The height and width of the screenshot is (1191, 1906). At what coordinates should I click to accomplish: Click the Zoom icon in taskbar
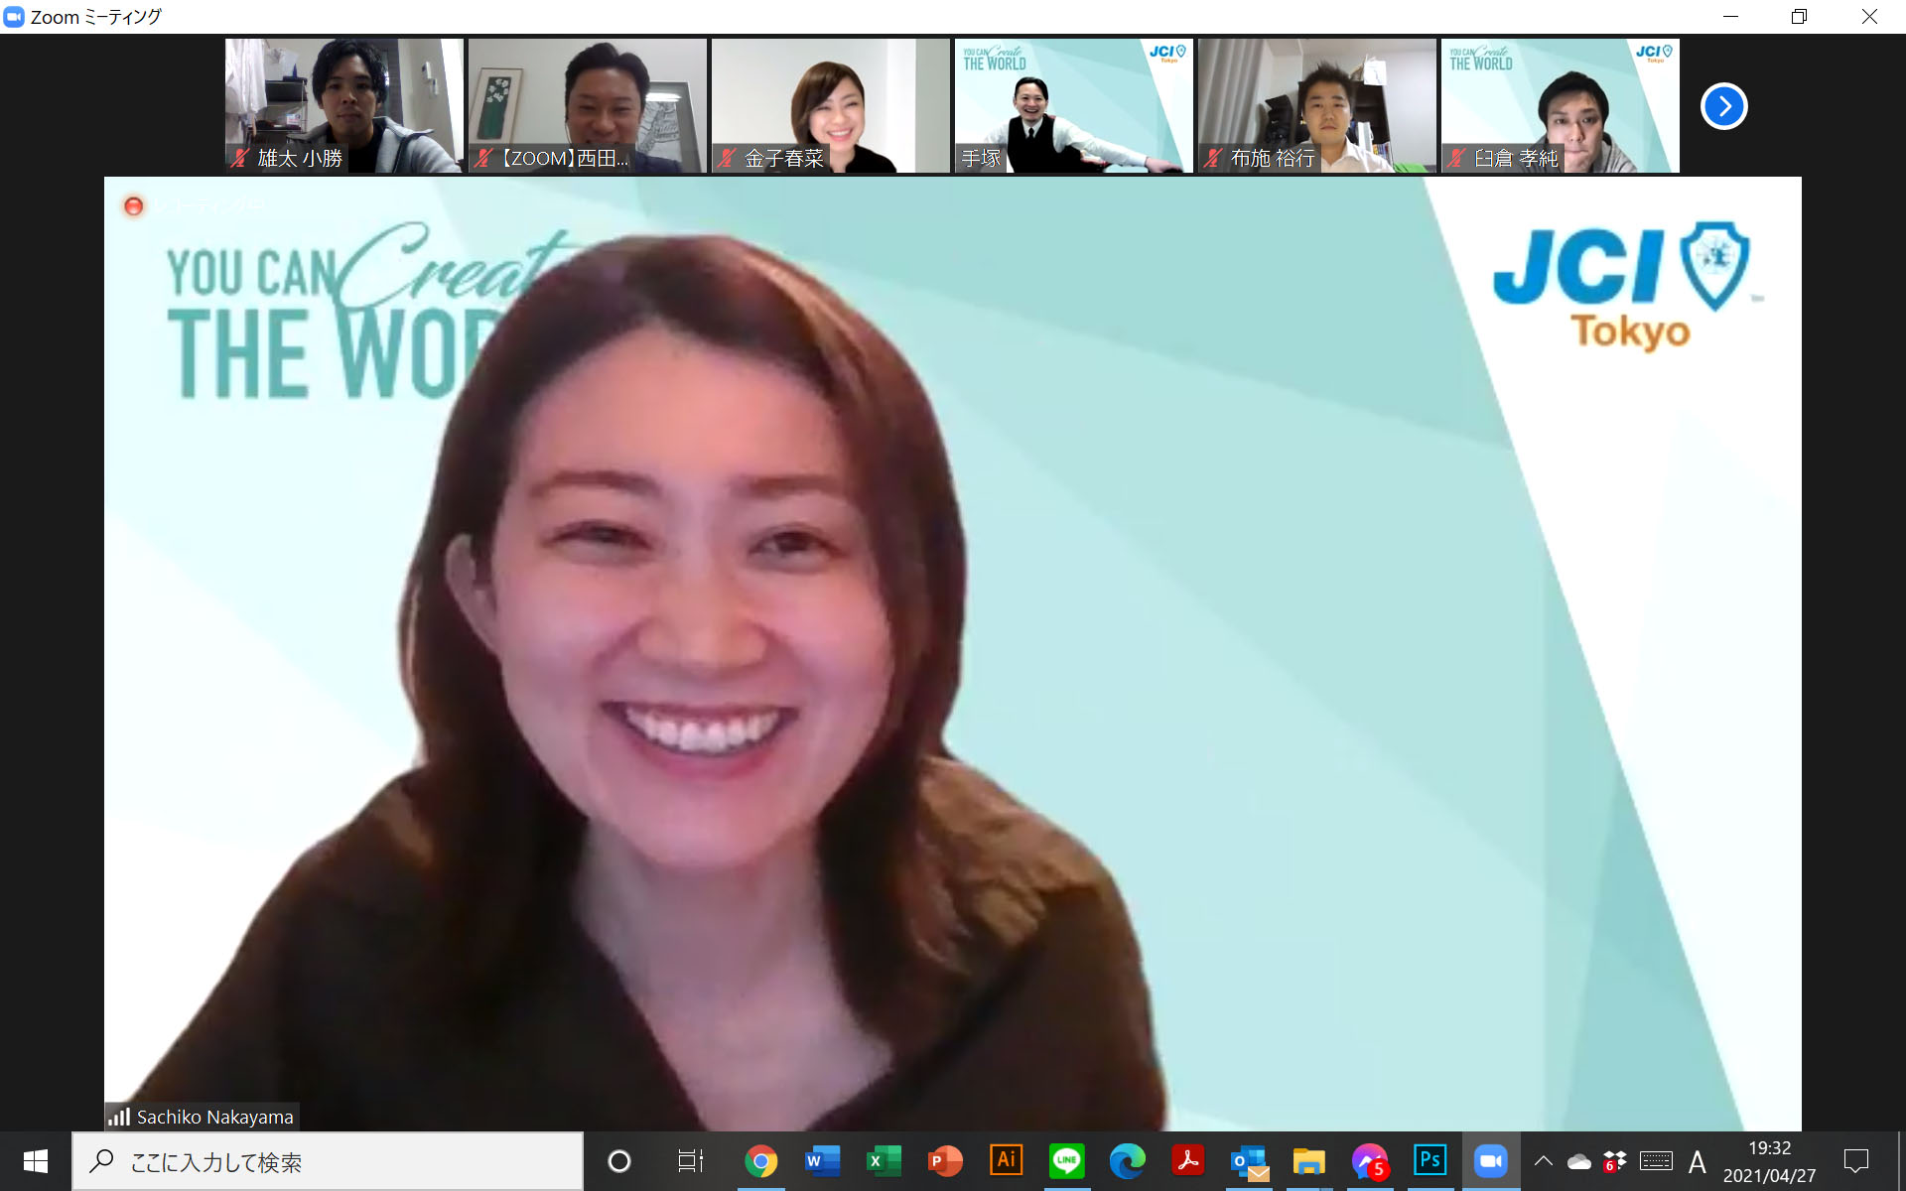[1490, 1160]
